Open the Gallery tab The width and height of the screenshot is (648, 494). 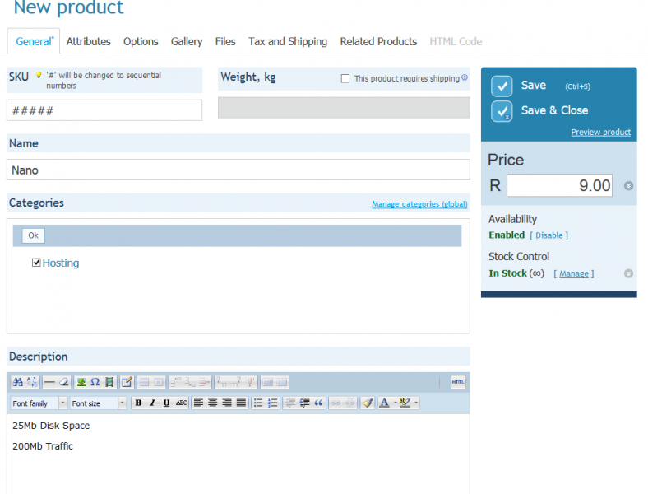(187, 41)
